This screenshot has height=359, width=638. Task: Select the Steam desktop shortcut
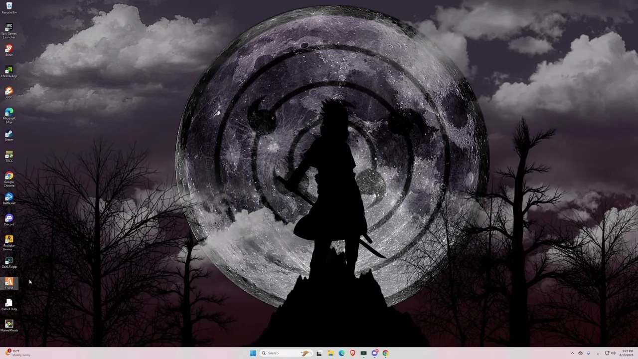(9, 135)
